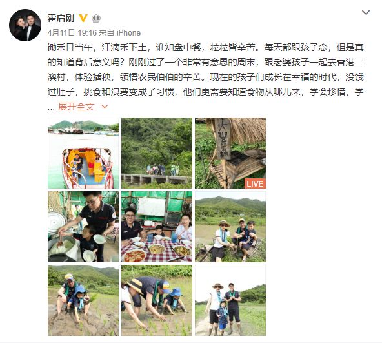Click the gold V verification badge
This screenshot has height=343, width=382.
pos(83,18)
